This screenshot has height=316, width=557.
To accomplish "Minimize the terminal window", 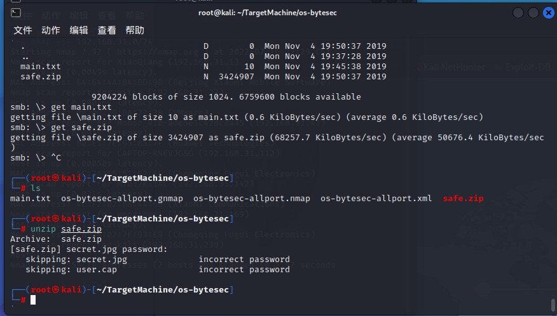I will 518,13.
